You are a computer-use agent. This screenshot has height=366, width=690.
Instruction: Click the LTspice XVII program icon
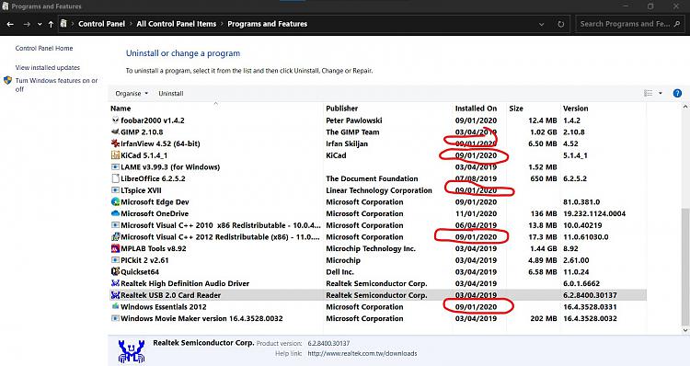(x=115, y=190)
